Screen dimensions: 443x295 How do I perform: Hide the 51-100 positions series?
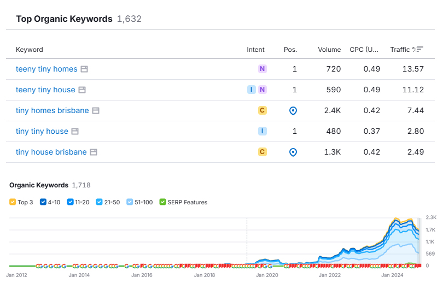tap(130, 202)
